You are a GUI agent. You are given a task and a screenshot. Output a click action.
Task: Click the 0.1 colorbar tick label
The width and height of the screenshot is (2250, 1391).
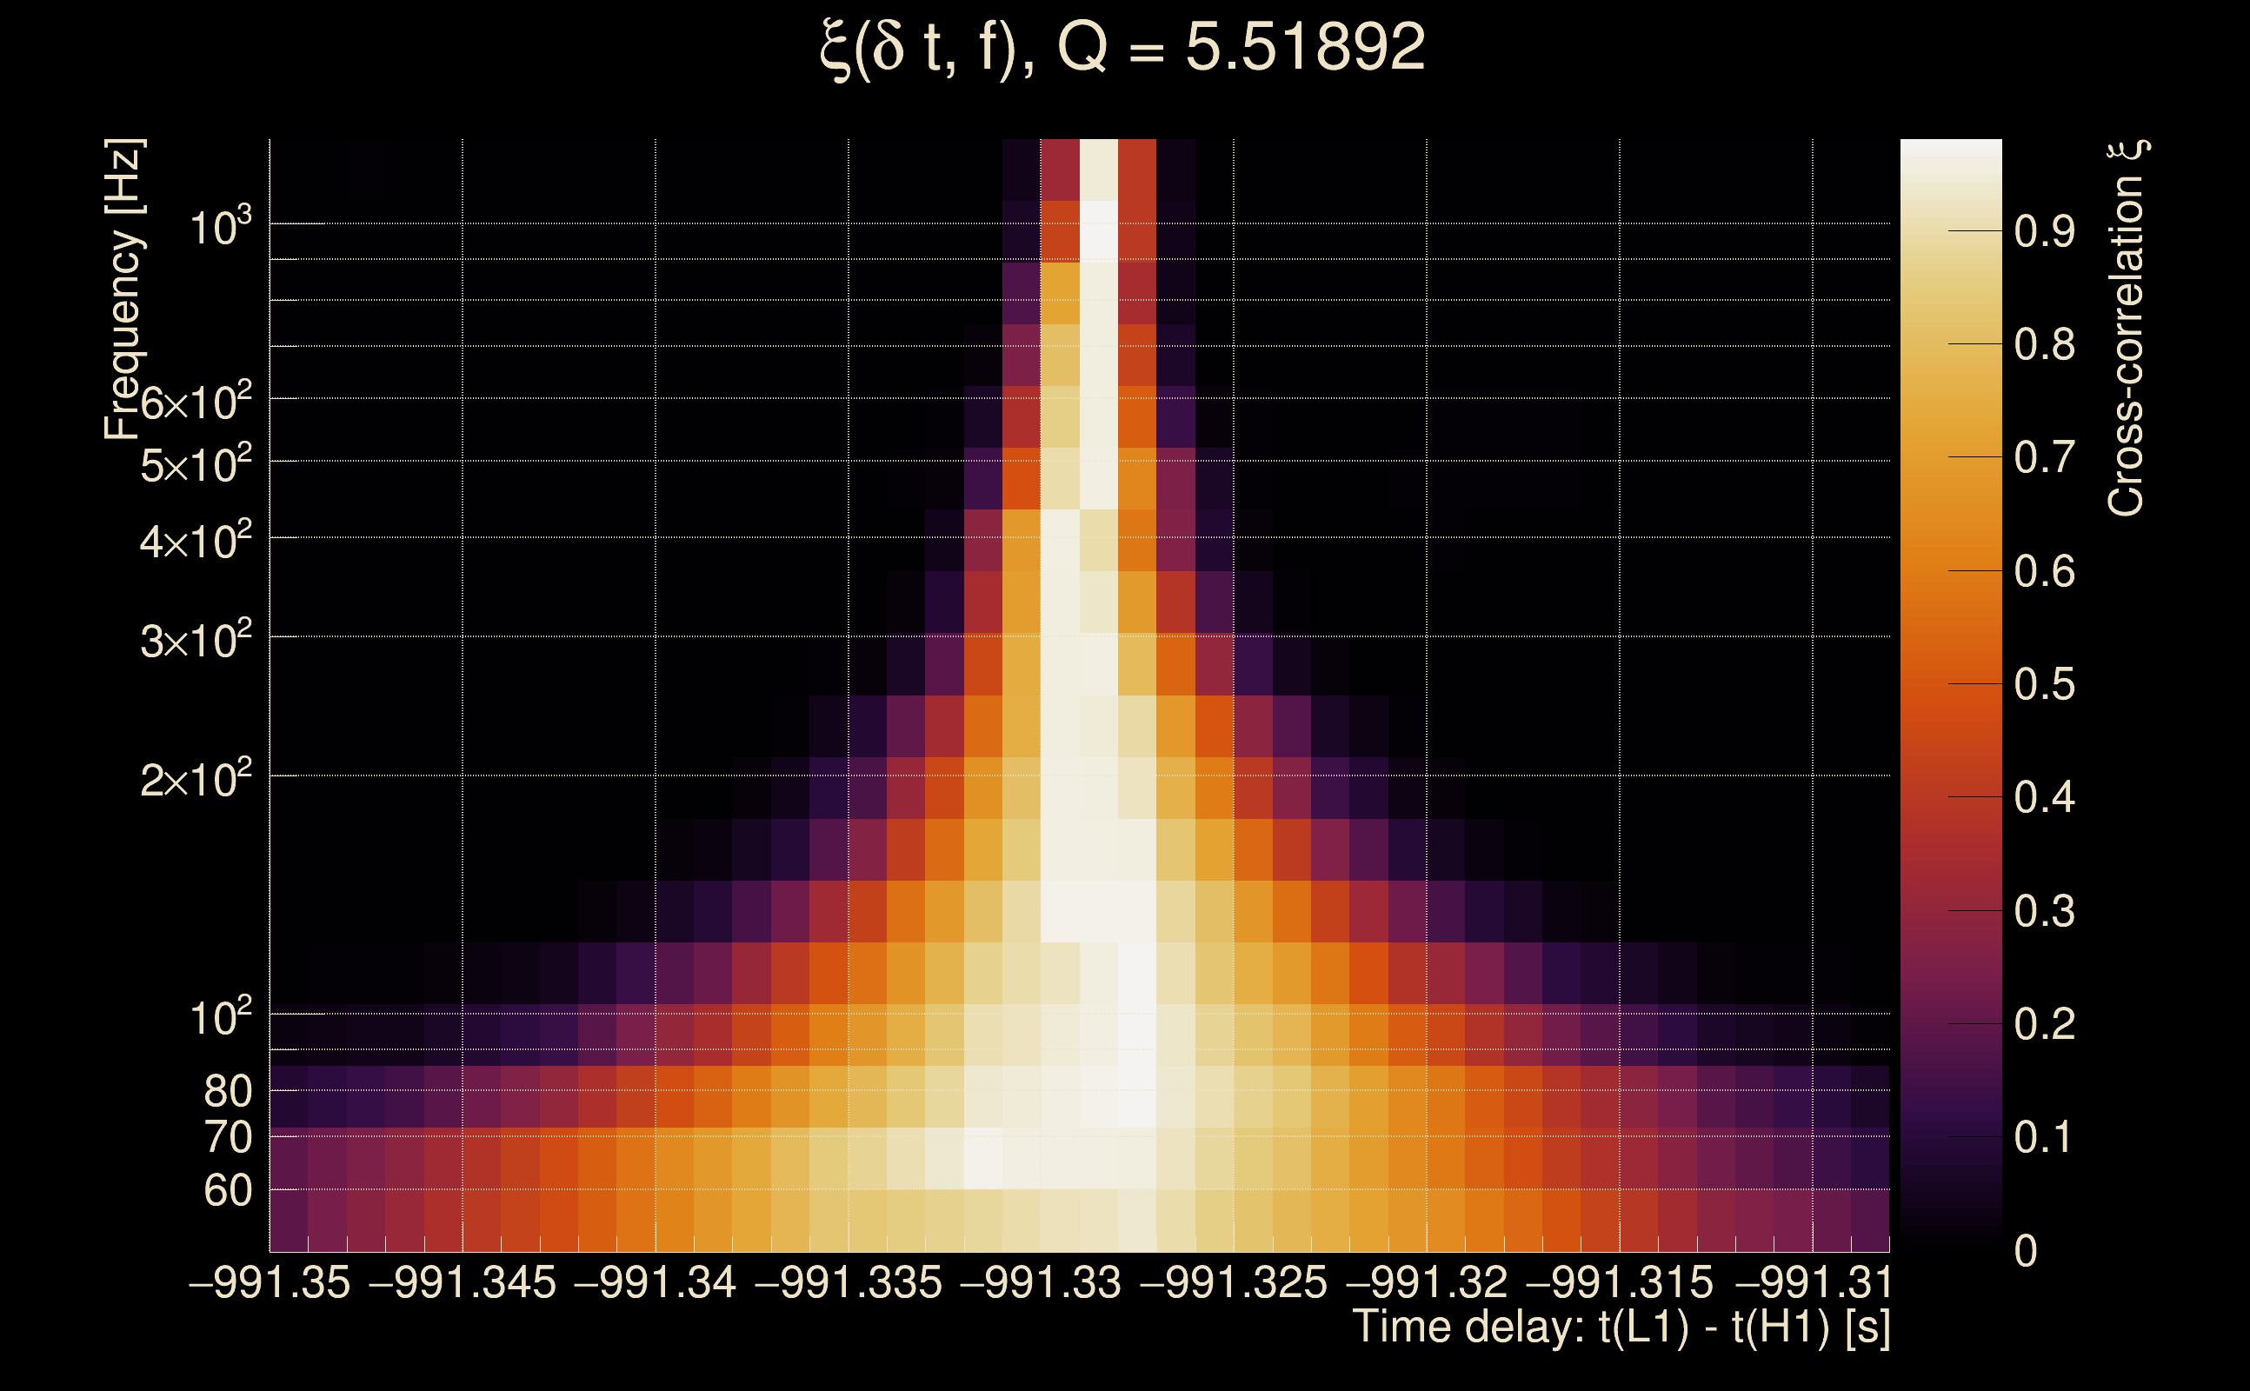pyautogui.click(x=2044, y=1138)
